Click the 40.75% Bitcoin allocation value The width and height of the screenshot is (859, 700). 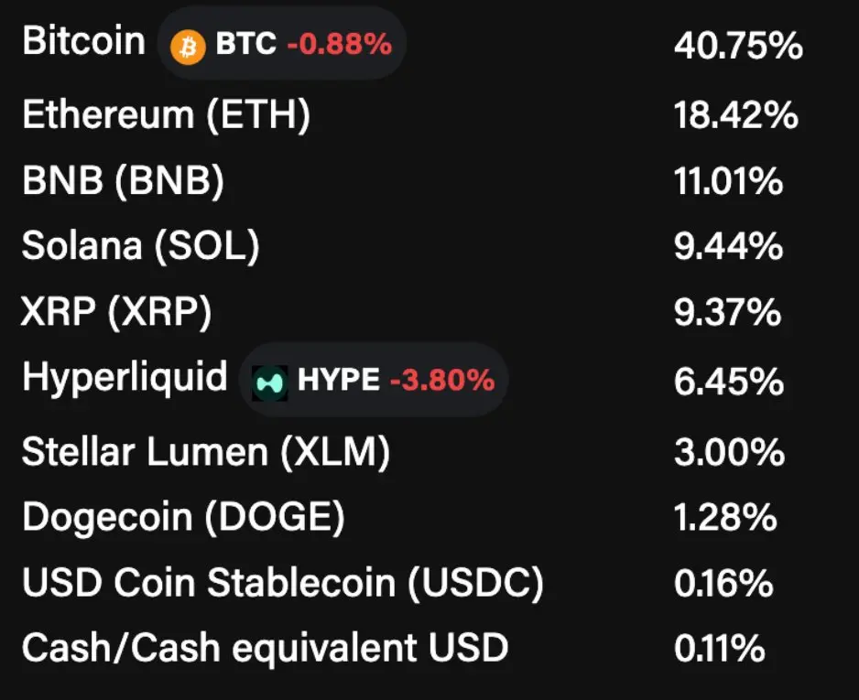(x=738, y=46)
